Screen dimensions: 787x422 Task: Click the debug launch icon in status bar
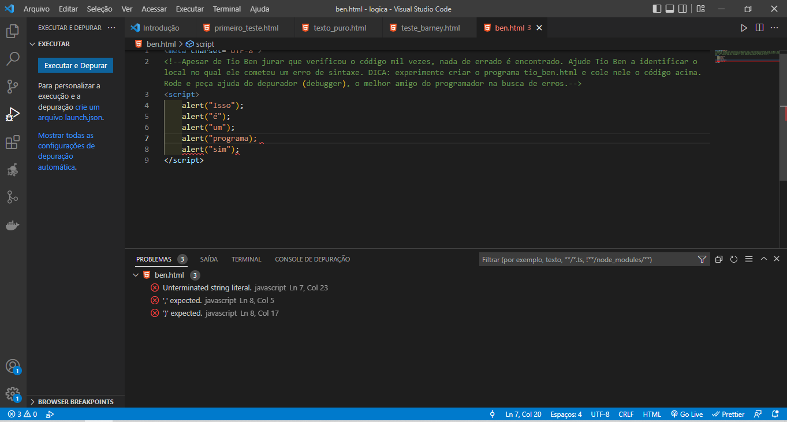50,414
